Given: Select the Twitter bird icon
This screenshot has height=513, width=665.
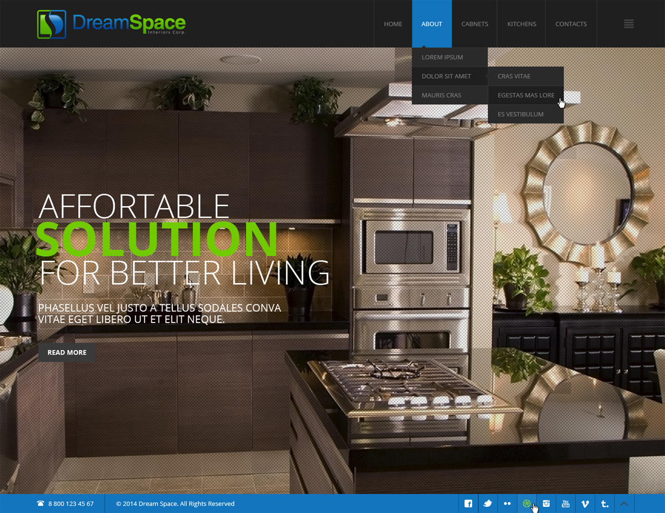Looking at the screenshot, I should point(487,504).
